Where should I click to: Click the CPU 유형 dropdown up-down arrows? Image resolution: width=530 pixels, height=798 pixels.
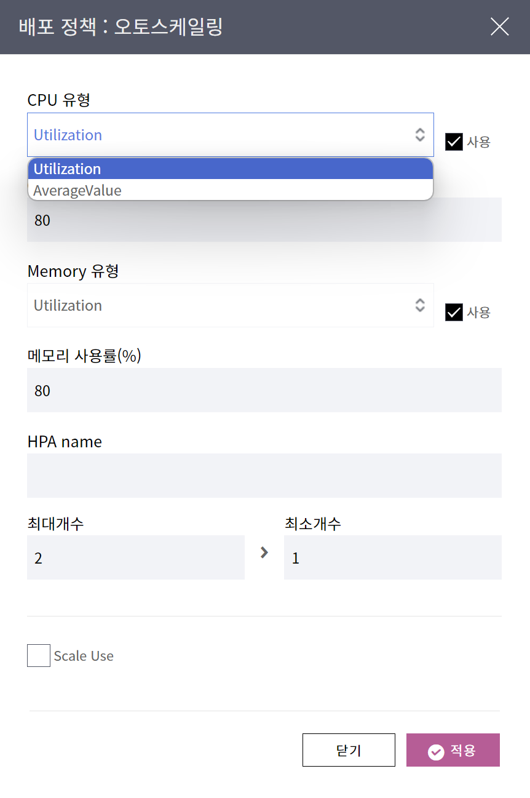point(420,135)
